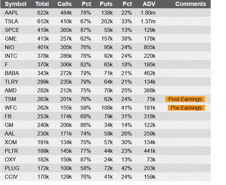
Task: Click the SPCE ticker symbol
Action: point(12,30)
